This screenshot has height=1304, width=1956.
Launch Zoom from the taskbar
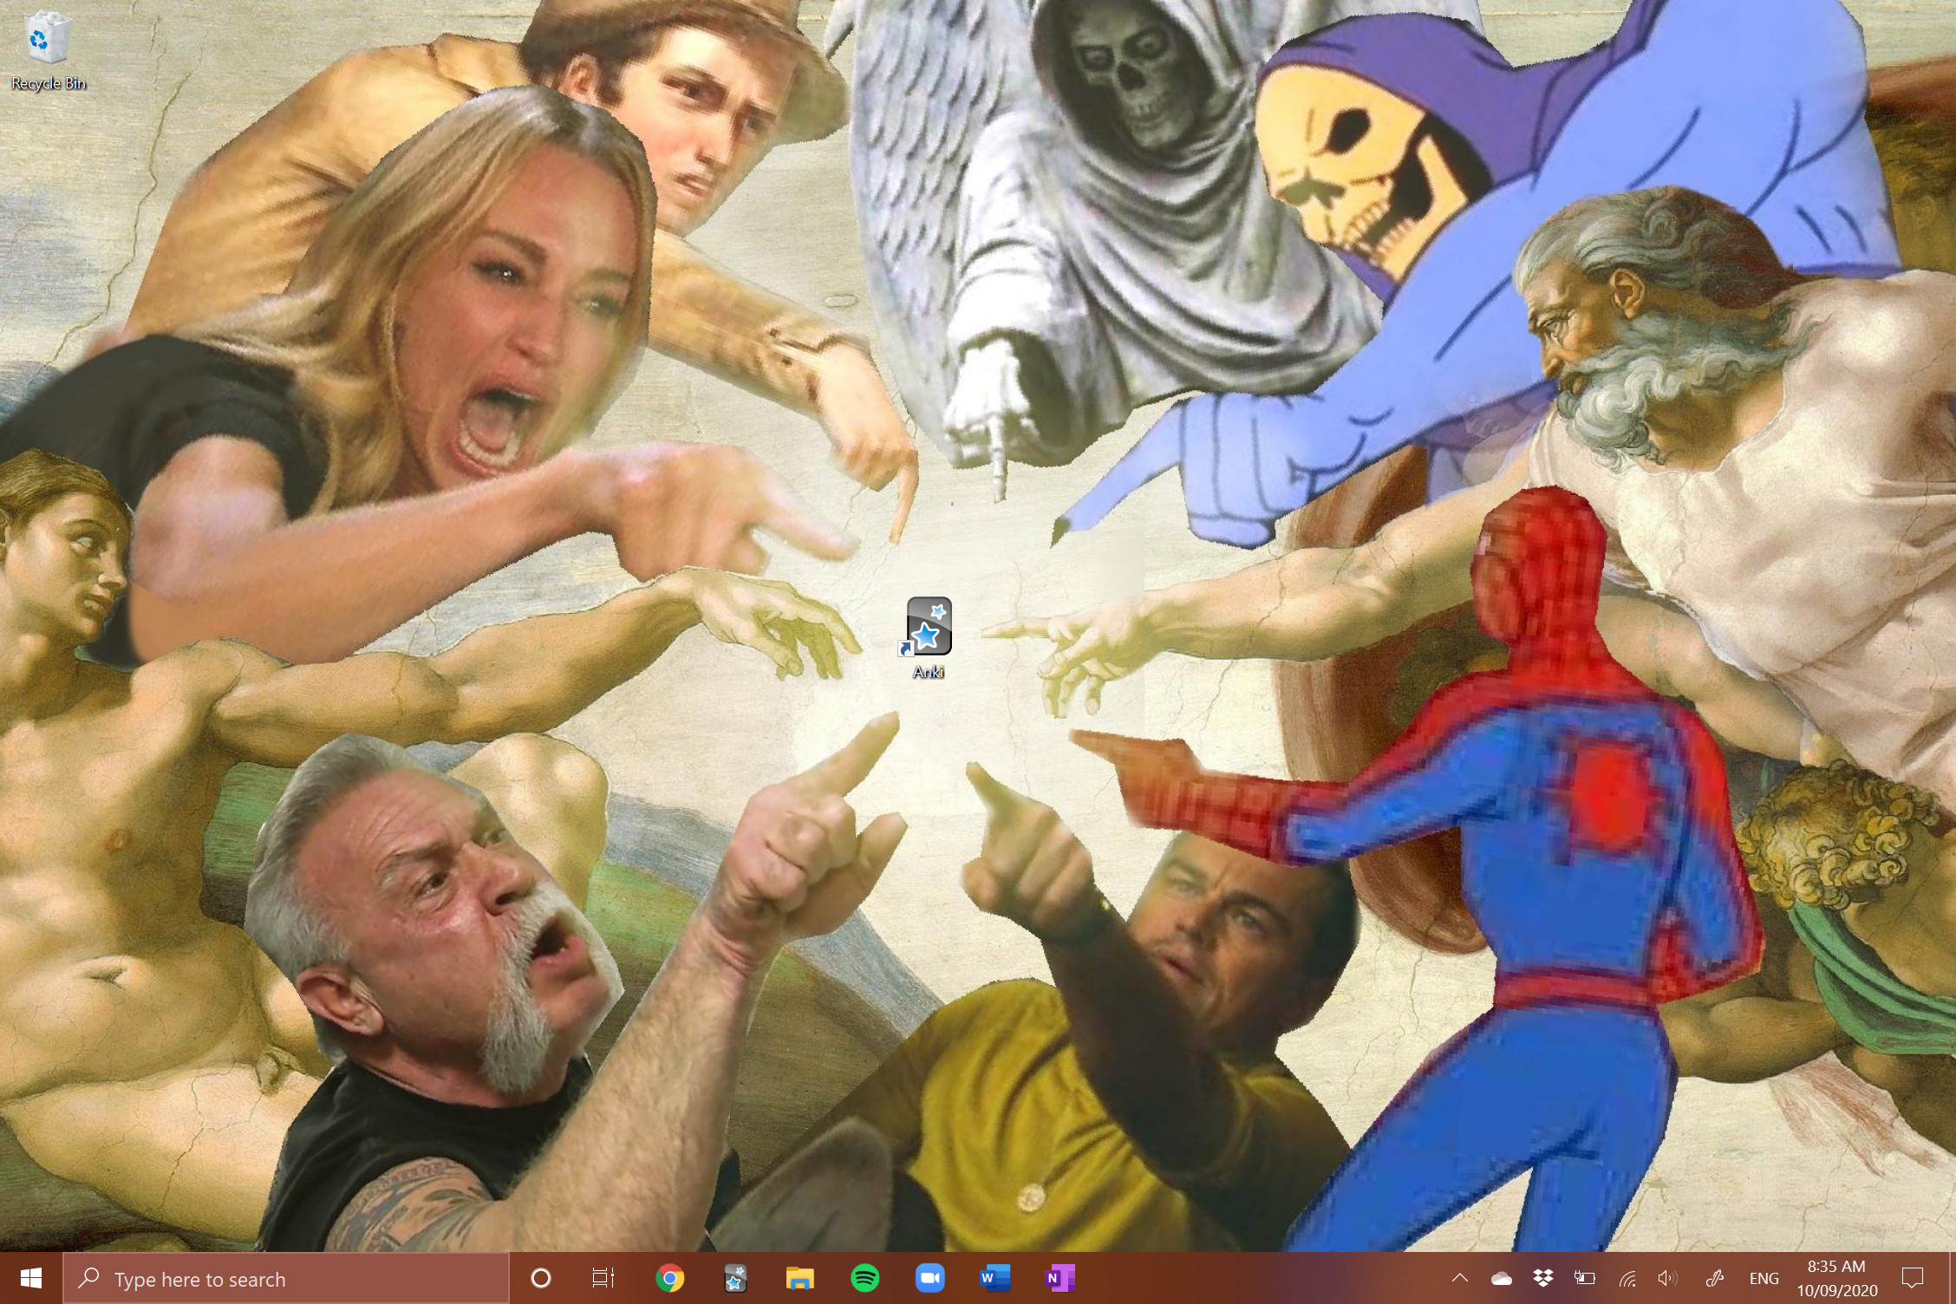coord(929,1278)
